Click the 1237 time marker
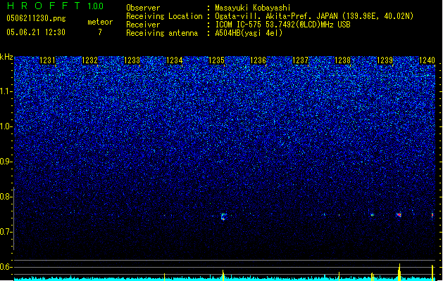Image resolution: width=443 pixels, height=281 pixels. click(x=300, y=60)
